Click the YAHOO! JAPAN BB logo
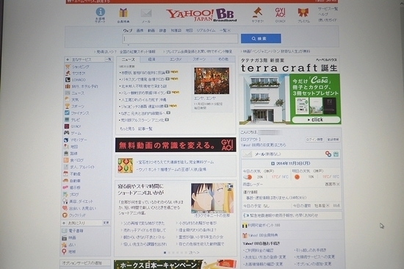This screenshot has width=404, height=269. (201, 15)
